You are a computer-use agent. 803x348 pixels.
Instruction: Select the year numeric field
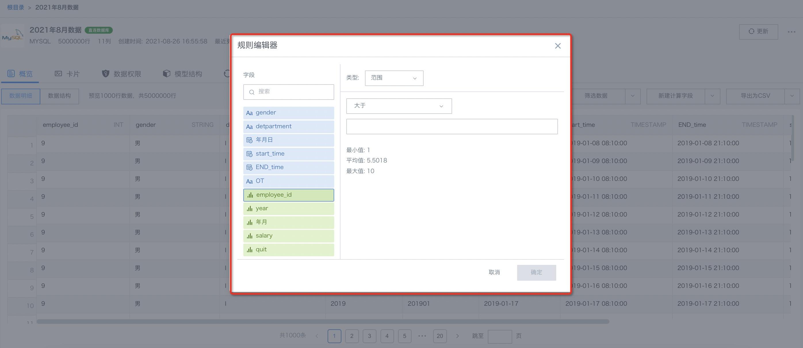pyautogui.click(x=288, y=208)
